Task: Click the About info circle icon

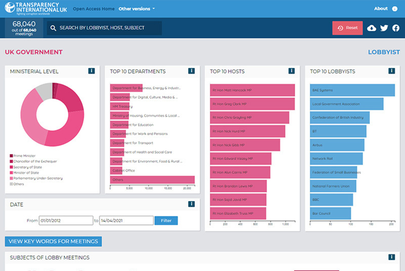Action: (x=395, y=9)
